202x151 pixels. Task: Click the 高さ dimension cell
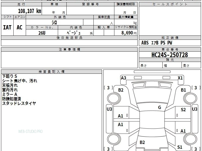coord(191,65)
